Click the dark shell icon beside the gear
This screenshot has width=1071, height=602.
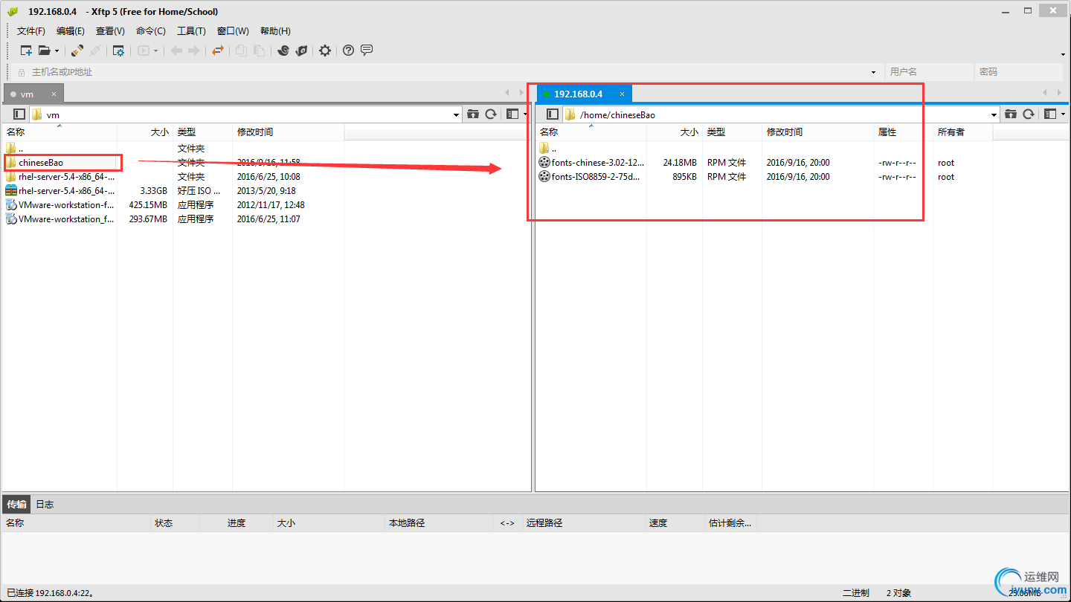301,51
